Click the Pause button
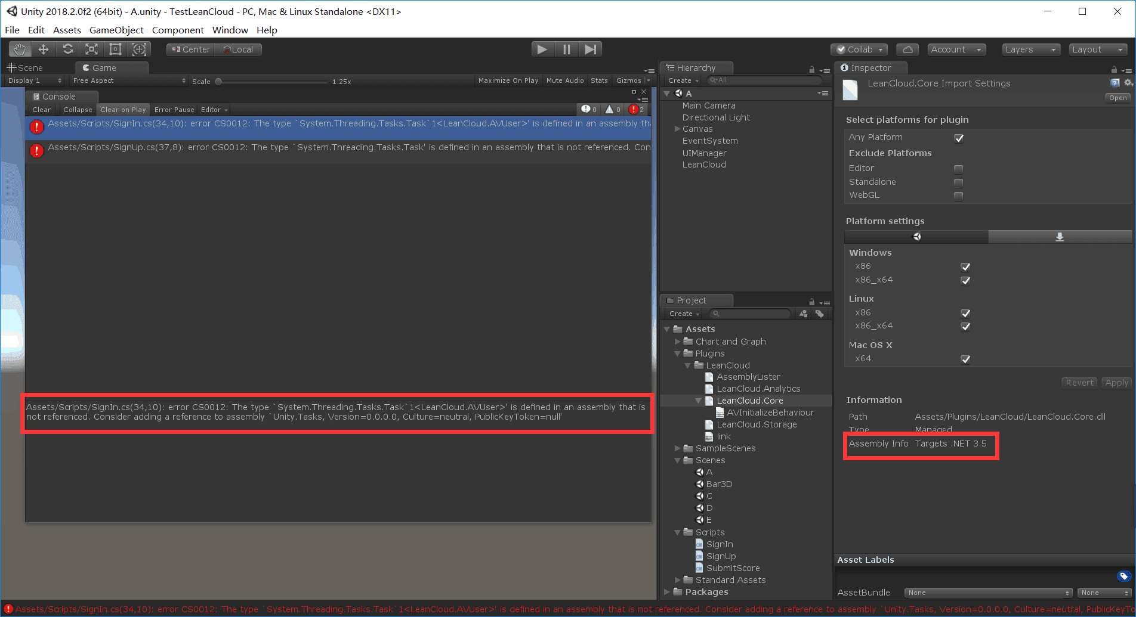Screen dimensions: 1136x617 pyautogui.click(x=566, y=49)
